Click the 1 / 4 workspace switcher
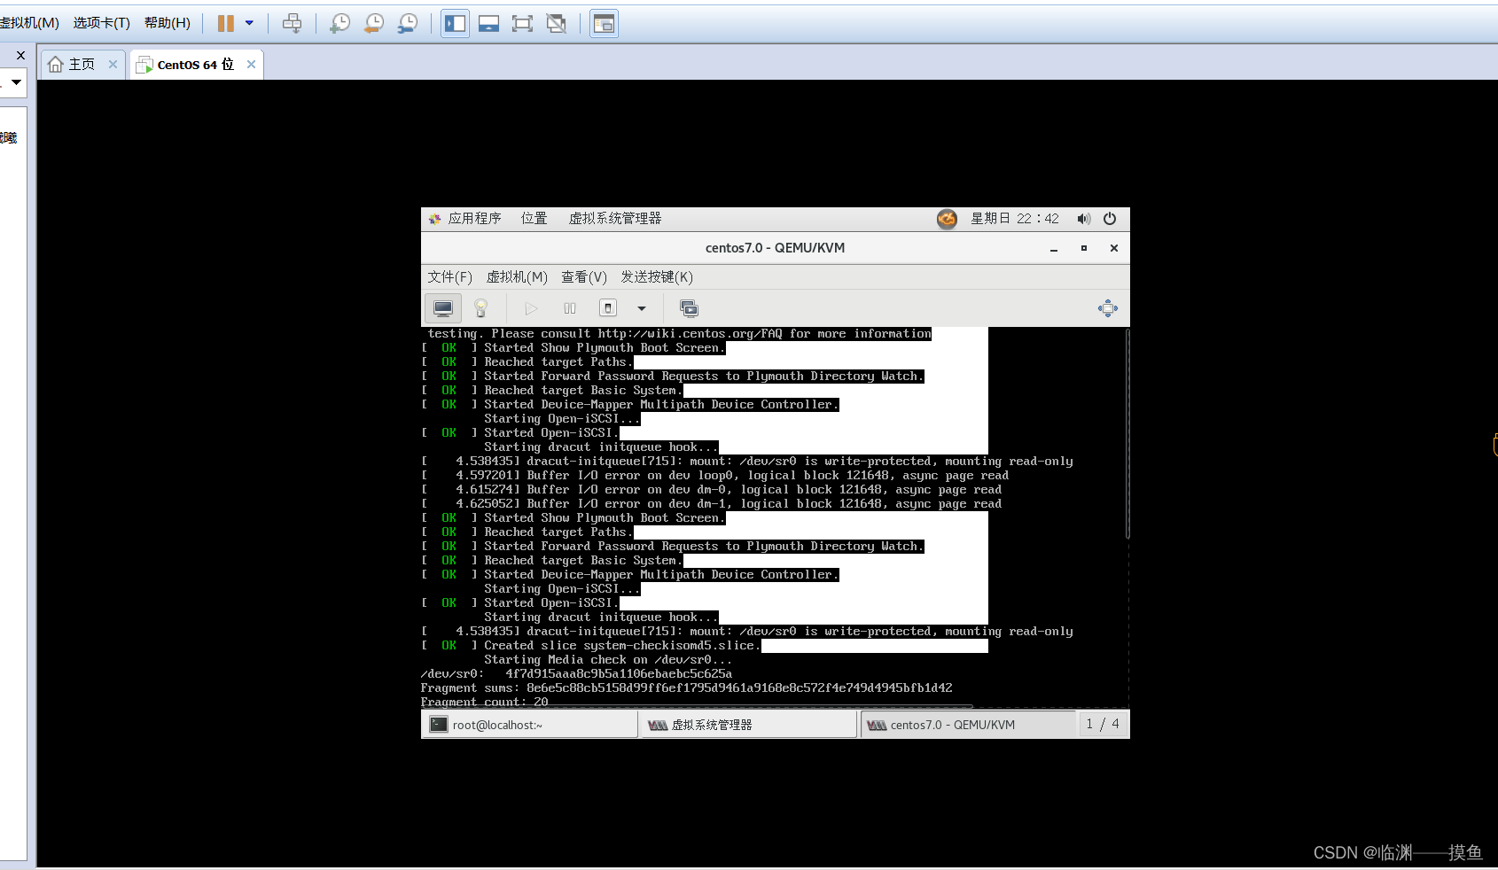This screenshot has height=870, width=1498. [1103, 724]
